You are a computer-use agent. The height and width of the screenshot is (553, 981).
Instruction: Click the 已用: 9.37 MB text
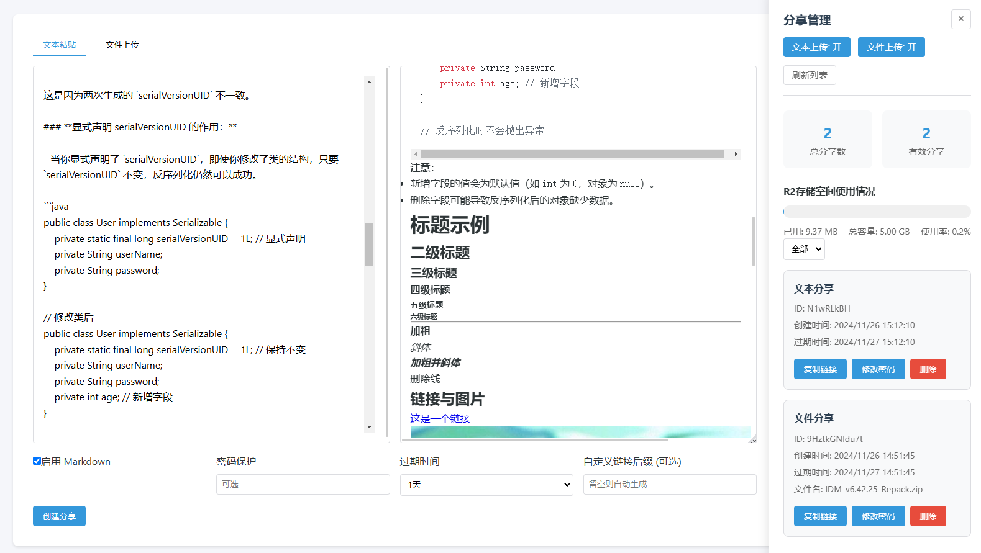[x=811, y=232]
